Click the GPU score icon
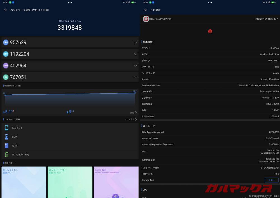280x198 pixels. coord(6,54)
